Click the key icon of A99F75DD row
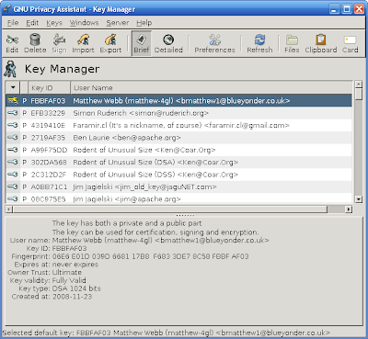368x339 pixels. (13, 150)
